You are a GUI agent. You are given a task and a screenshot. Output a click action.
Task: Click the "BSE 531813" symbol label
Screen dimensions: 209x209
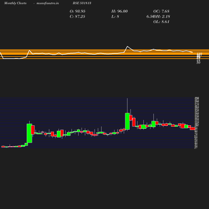(82, 3)
